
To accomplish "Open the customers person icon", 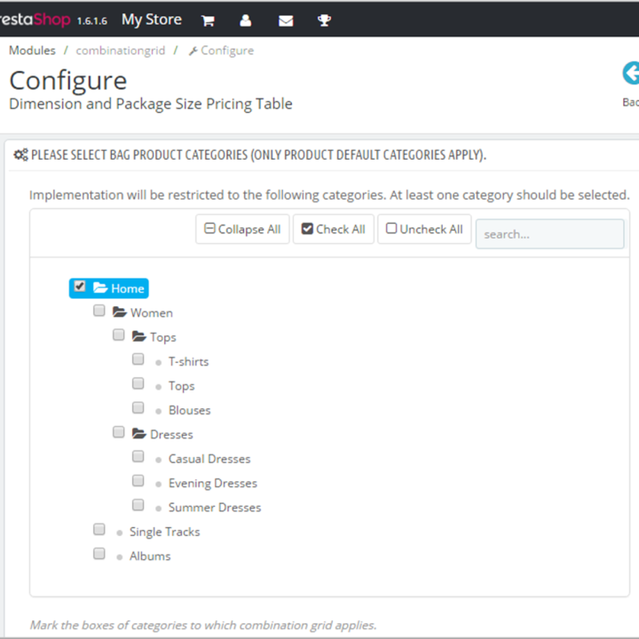I will click(245, 20).
